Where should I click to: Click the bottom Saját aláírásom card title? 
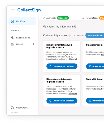click(94, 79)
